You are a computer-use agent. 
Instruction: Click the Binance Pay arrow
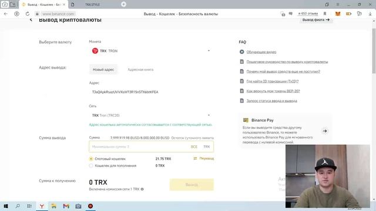[x=325, y=131]
